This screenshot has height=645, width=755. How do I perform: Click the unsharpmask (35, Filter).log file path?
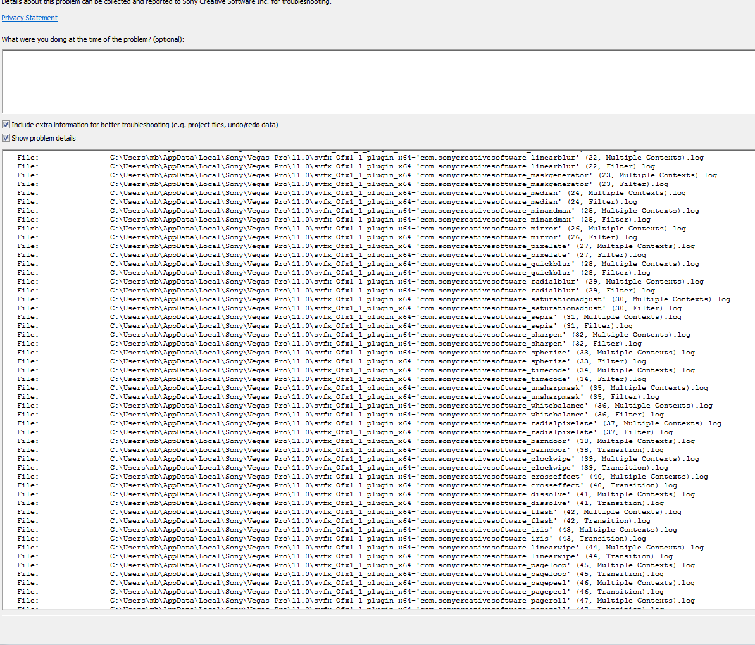tap(339, 397)
